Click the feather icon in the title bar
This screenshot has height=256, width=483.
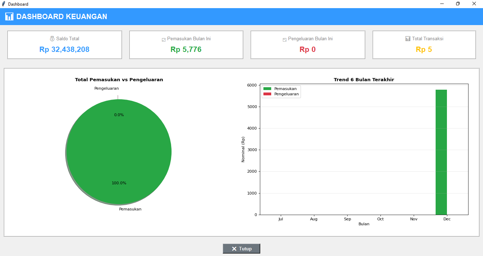[x=4, y=4]
